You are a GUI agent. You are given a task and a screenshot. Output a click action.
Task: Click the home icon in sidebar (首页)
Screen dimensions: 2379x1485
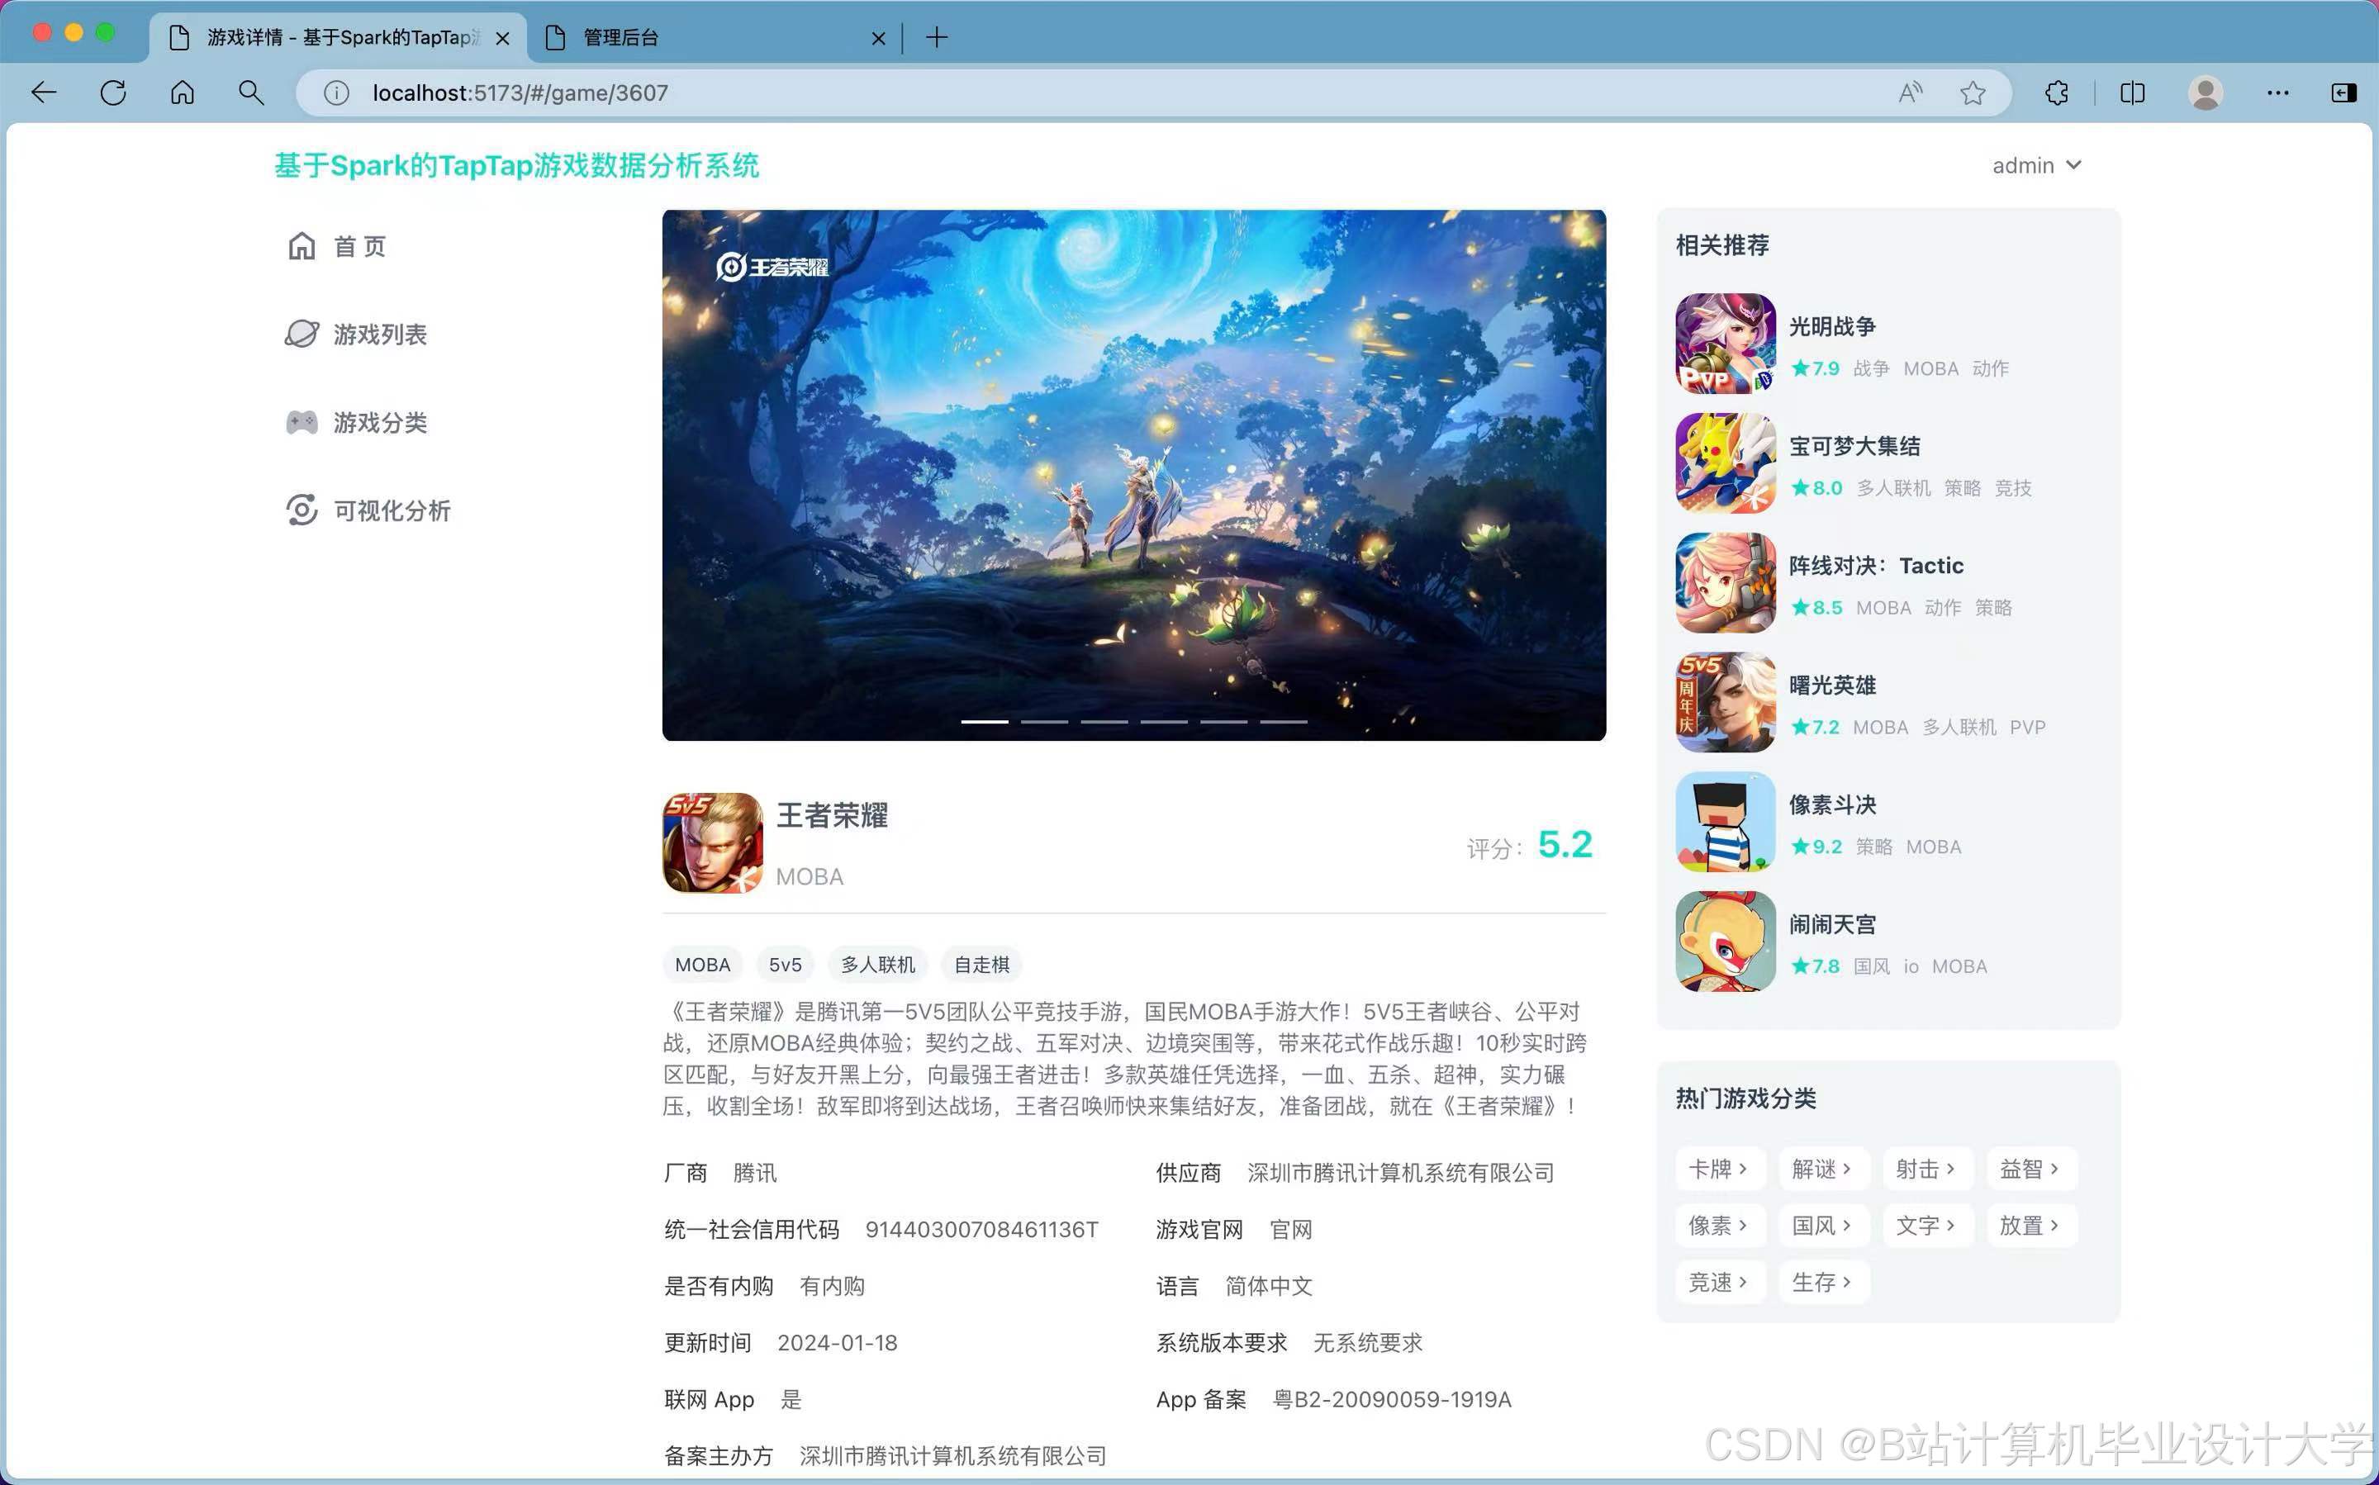click(302, 245)
